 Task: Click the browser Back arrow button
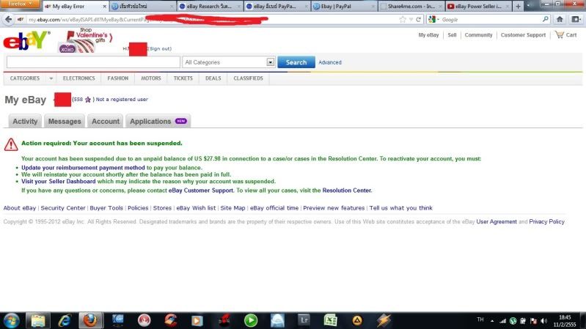(x=8, y=20)
